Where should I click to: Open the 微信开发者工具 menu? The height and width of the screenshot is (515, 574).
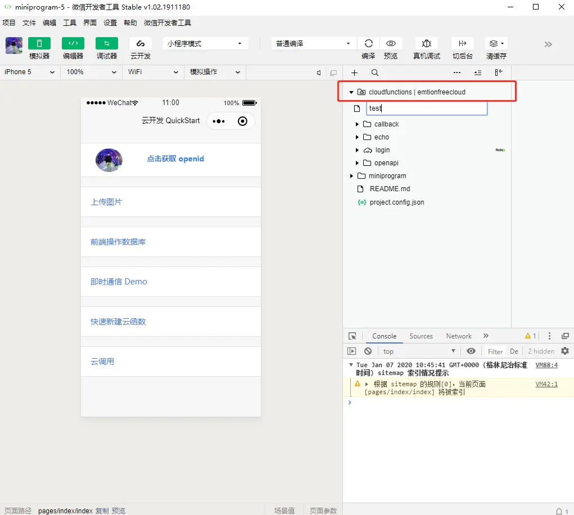(168, 22)
